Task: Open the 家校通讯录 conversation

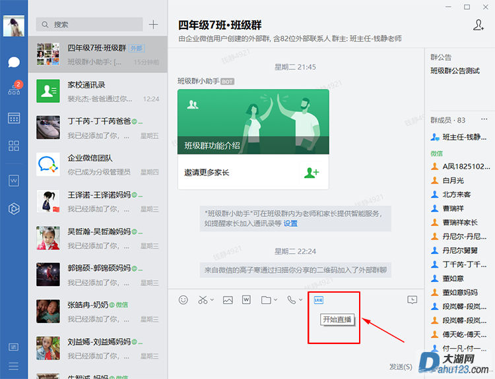Action: (x=98, y=91)
